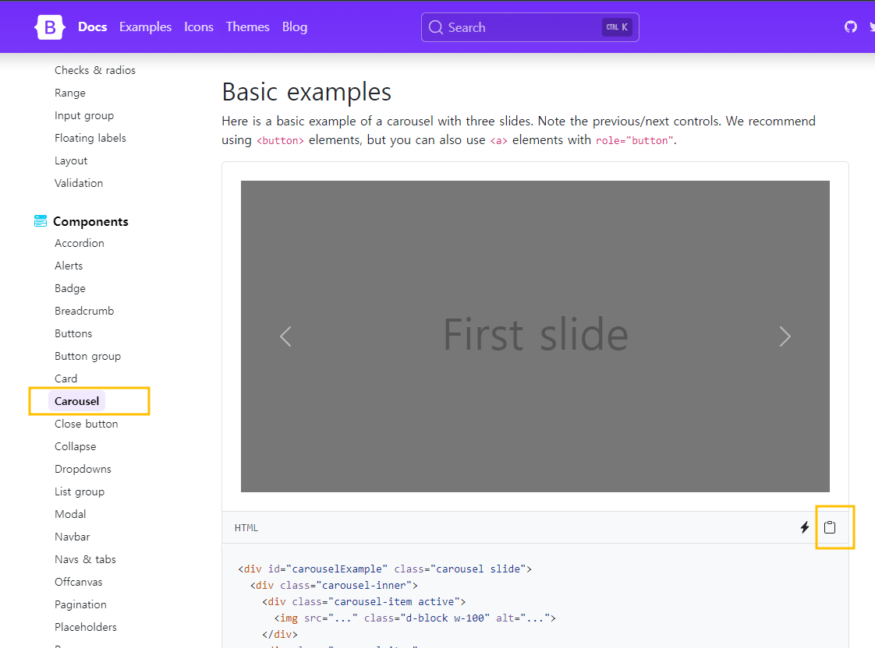Select Carousel in the sidebar
The width and height of the screenshot is (875, 648).
[76, 401]
